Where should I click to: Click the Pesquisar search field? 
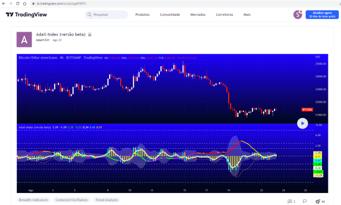106,15
